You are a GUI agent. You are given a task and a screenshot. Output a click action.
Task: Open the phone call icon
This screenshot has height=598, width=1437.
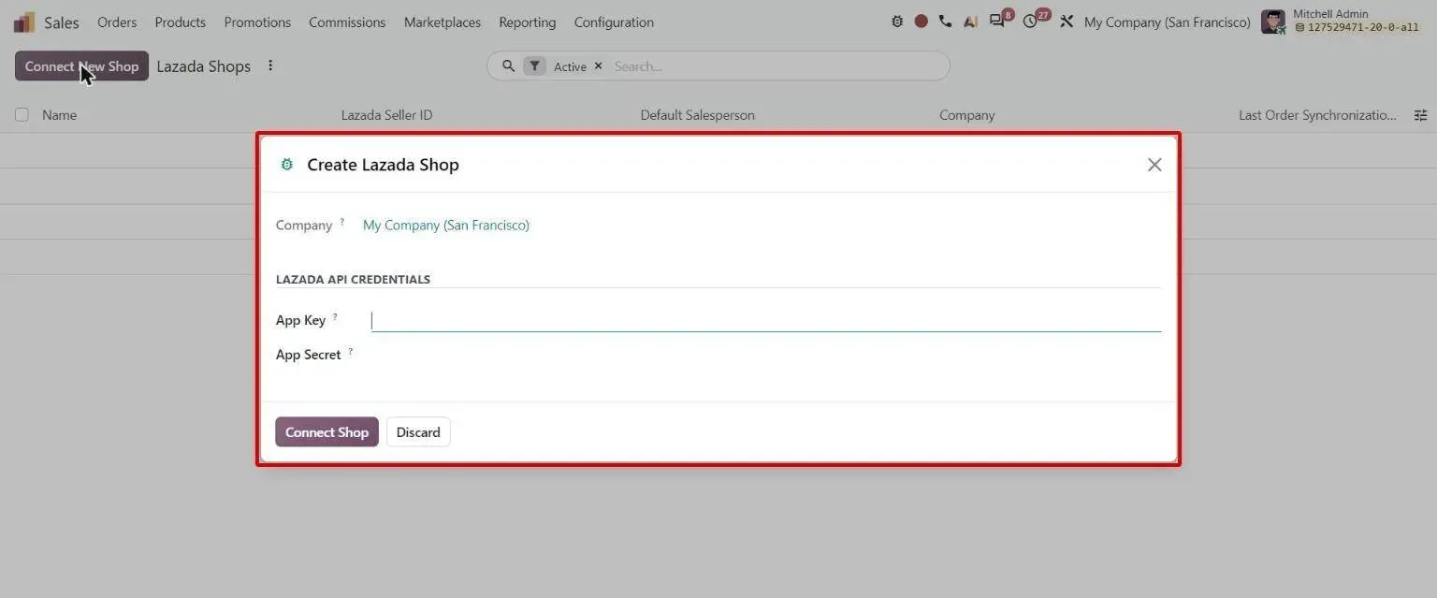click(946, 22)
